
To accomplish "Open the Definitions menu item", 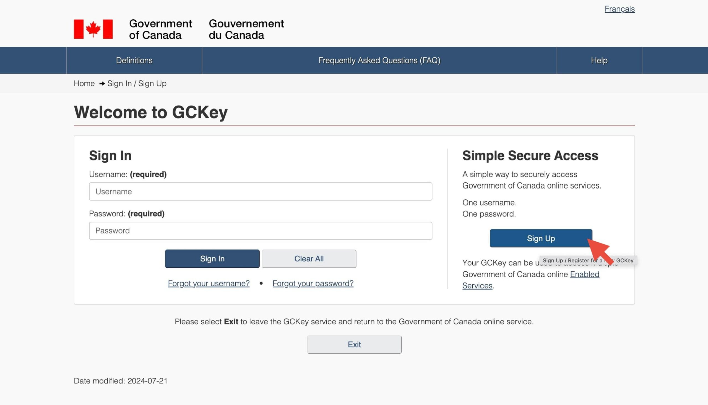I will click(x=134, y=60).
